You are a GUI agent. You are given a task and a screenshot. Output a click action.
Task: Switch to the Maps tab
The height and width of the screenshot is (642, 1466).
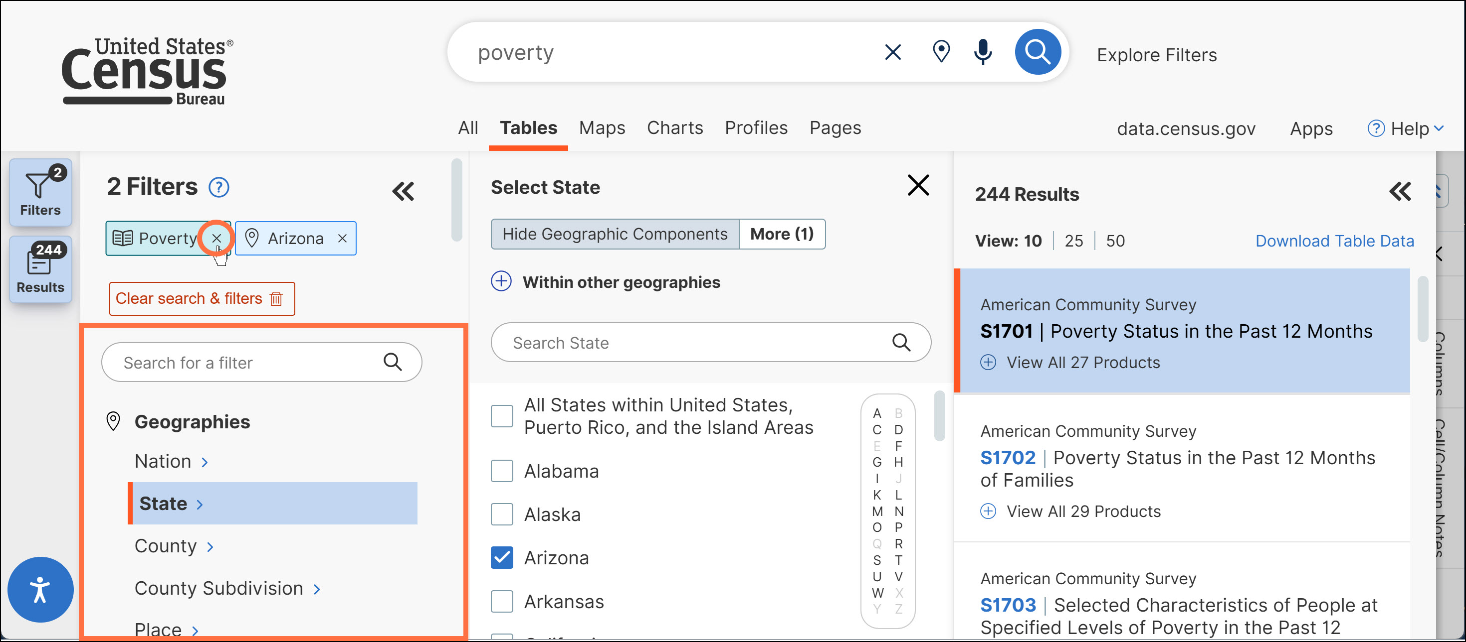click(x=602, y=128)
